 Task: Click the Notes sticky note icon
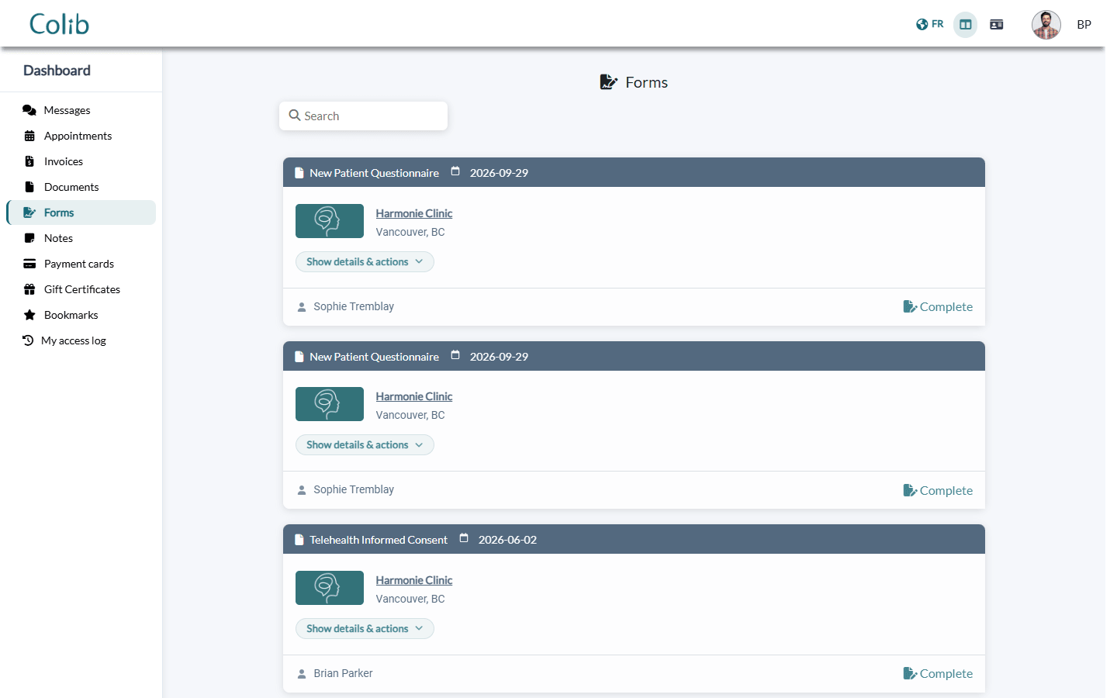pos(29,238)
